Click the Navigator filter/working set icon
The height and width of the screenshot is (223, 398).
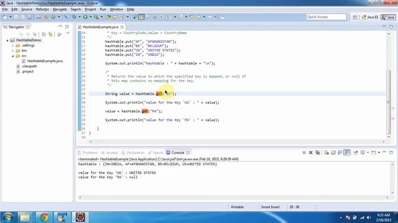pos(60,34)
